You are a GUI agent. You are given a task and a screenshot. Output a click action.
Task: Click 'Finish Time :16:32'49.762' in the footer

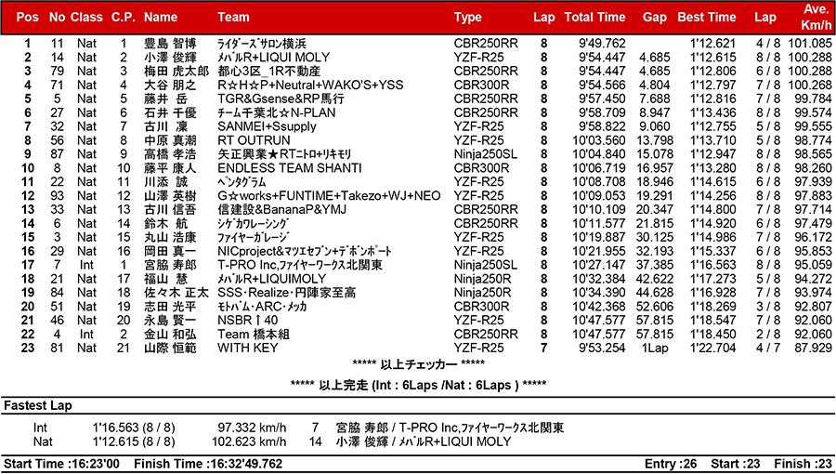tap(208, 464)
